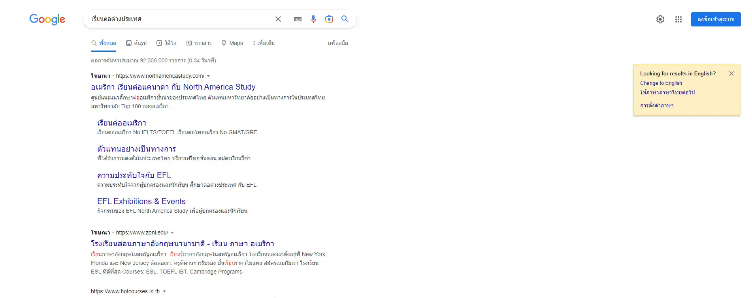Open the เพิ่มเติม (More) menu
752x298 pixels.
coord(264,43)
